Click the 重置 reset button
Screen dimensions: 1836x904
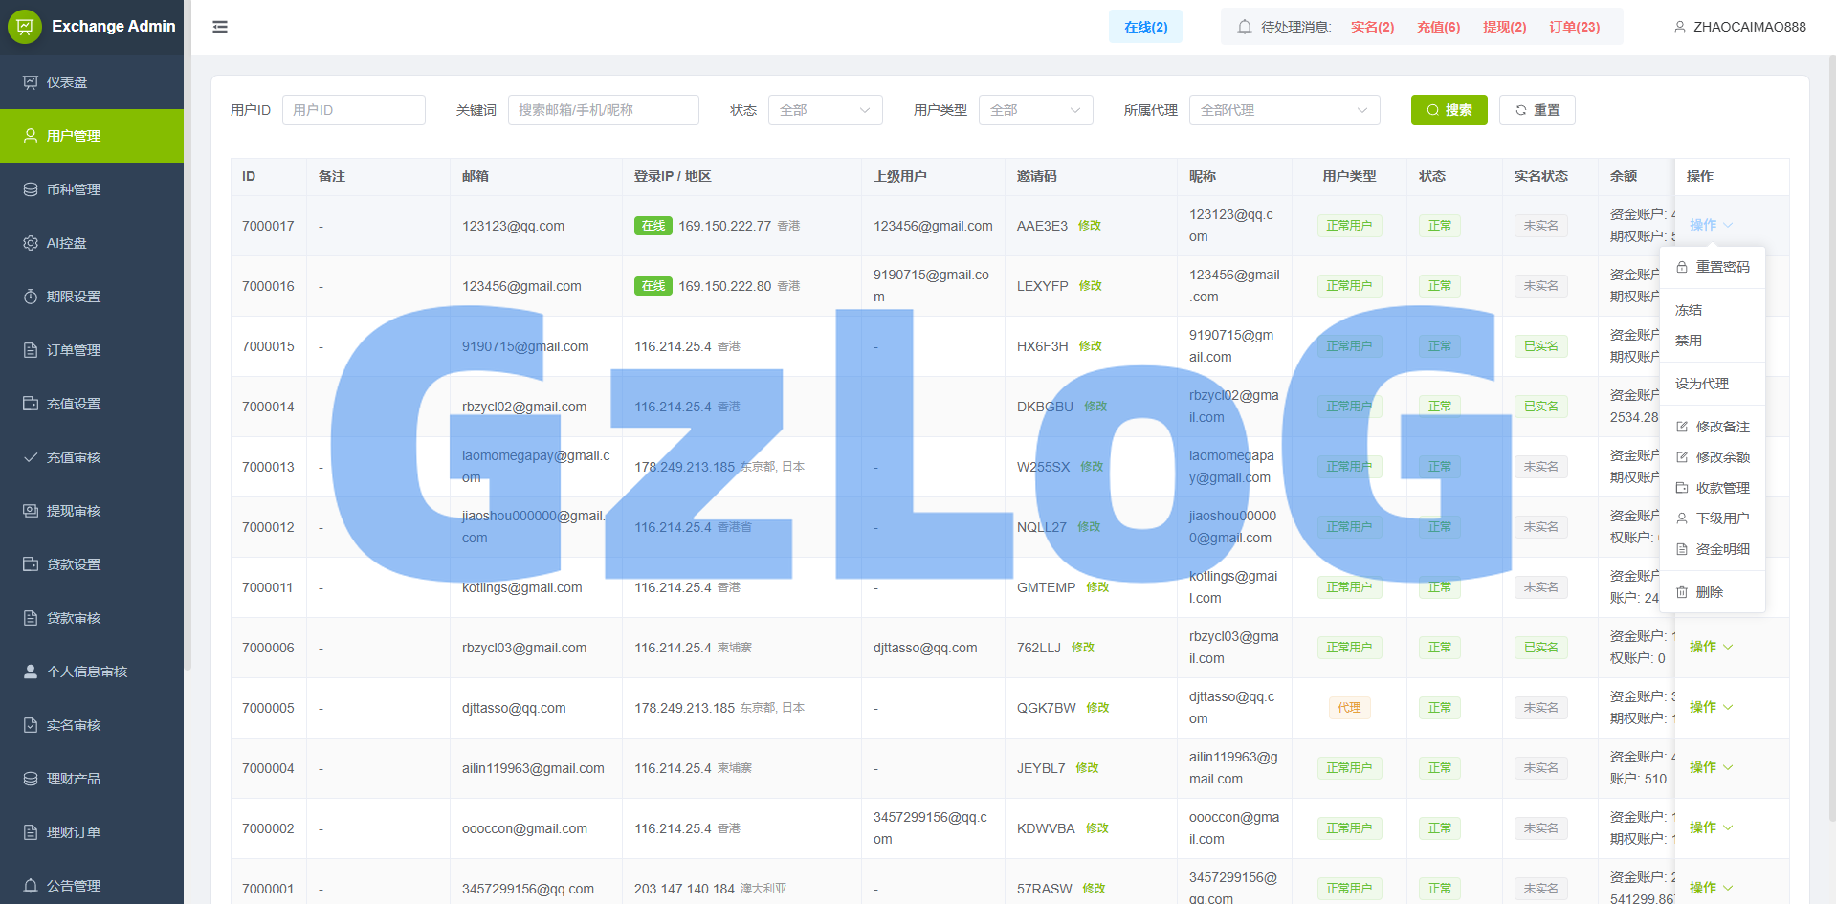pyautogui.click(x=1537, y=110)
